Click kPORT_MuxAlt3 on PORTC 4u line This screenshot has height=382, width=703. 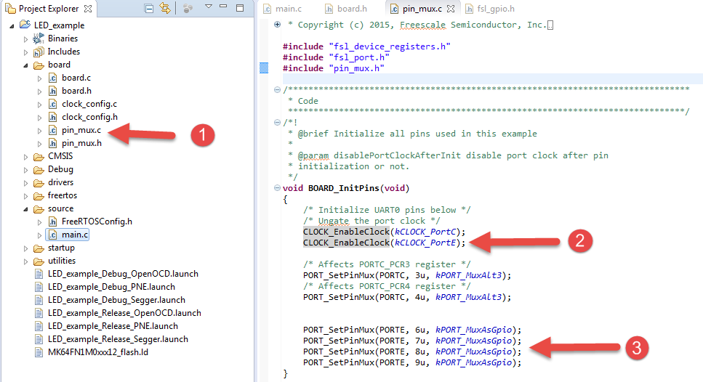pyautogui.click(x=468, y=297)
